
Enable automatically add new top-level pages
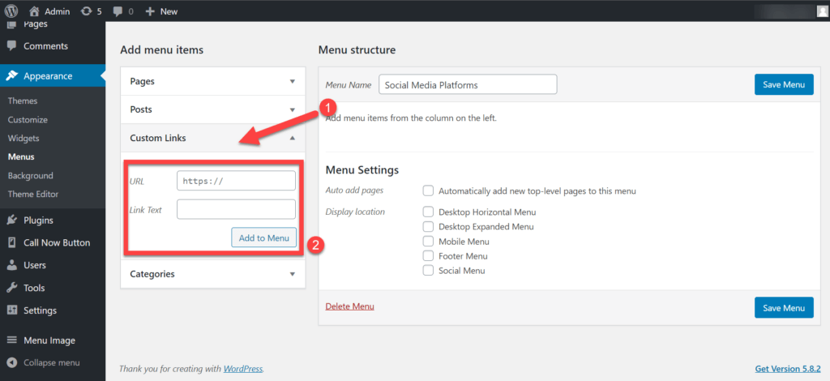(428, 191)
